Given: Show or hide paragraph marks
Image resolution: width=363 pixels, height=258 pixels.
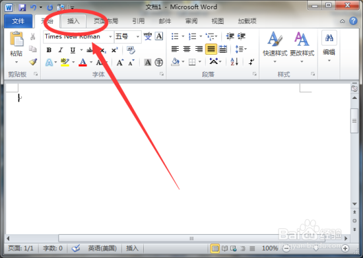Looking at the screenshot, I should pyautogui.click(x=251, y=62).
